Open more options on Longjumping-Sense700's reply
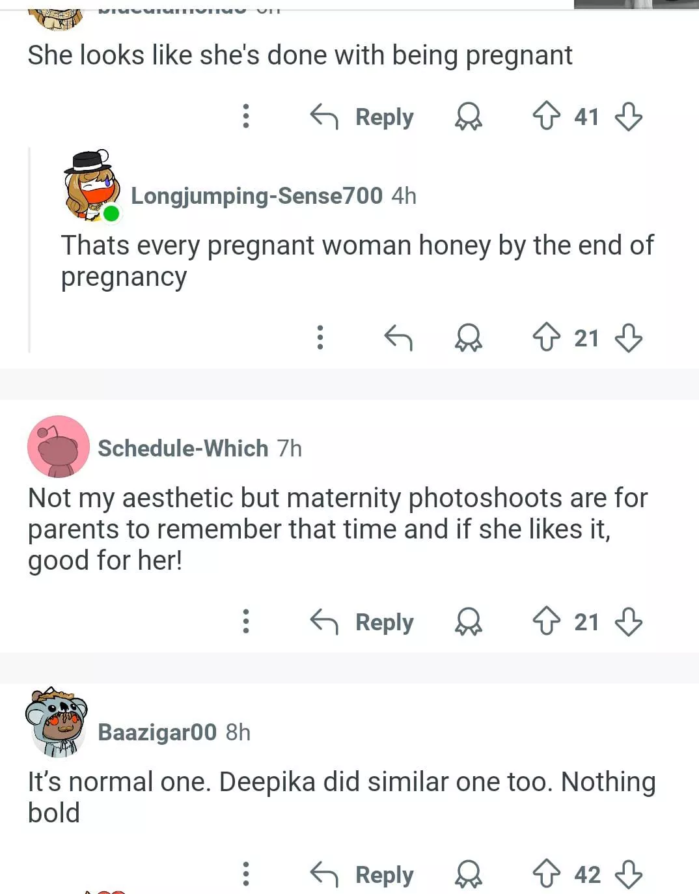The width and height of the screenshot is (699, 894). [x=320, y=338]
